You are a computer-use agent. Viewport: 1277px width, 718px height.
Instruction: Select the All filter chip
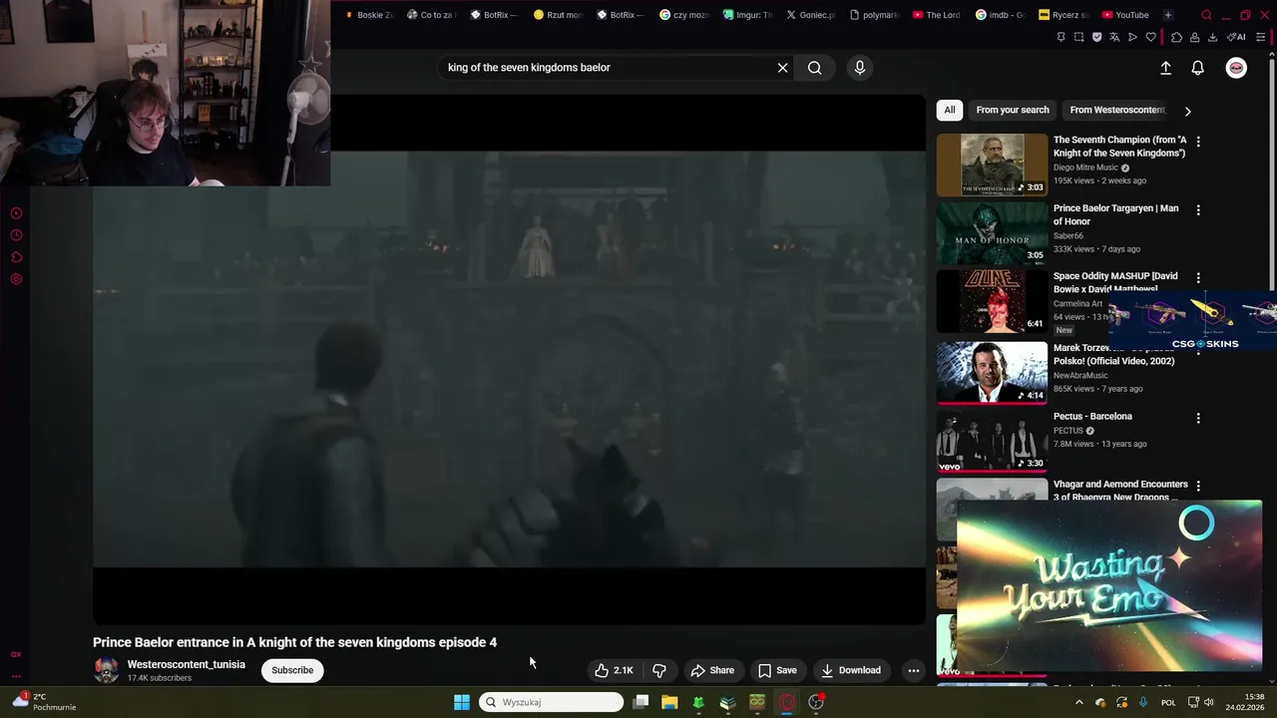[950, 110]
